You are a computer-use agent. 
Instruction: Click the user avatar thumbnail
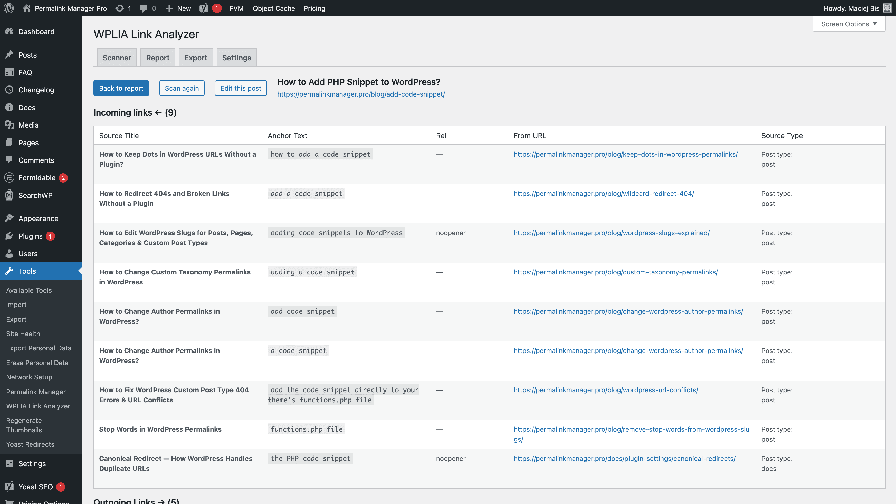(887, 8)
